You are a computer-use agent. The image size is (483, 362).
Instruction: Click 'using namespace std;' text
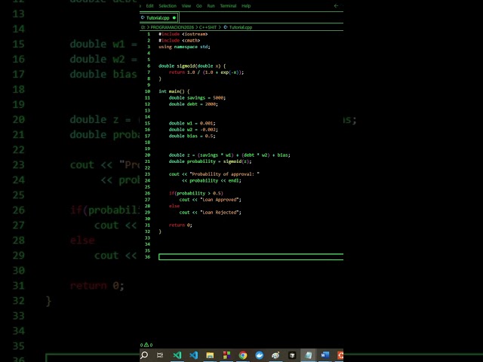click(184, 47)
